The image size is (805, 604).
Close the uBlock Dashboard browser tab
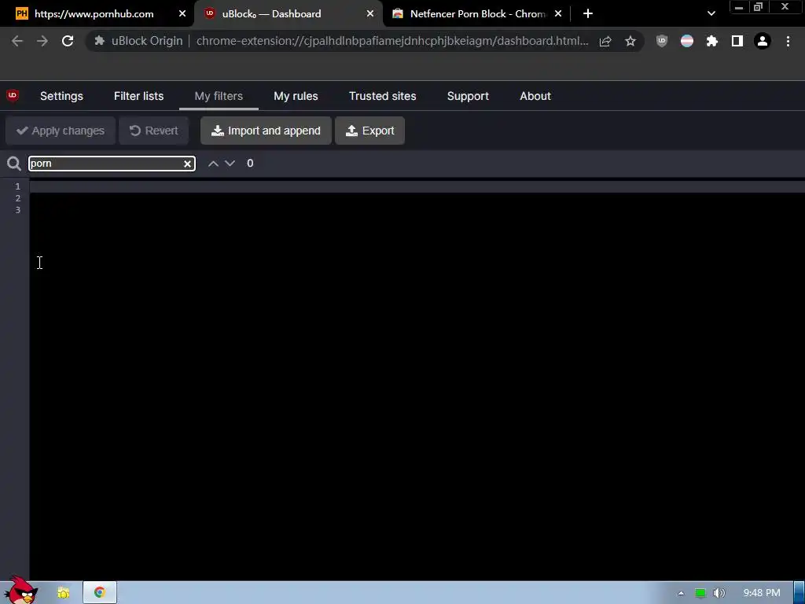point(370,14)
